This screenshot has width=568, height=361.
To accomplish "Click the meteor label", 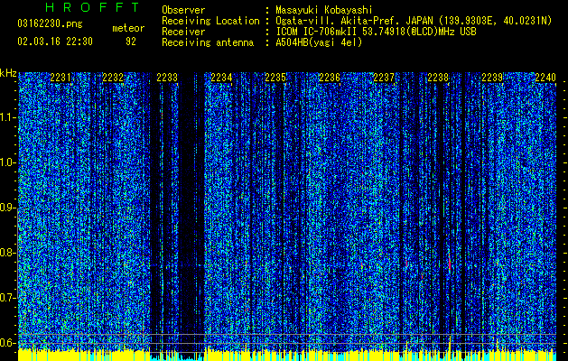I will 128,28.
